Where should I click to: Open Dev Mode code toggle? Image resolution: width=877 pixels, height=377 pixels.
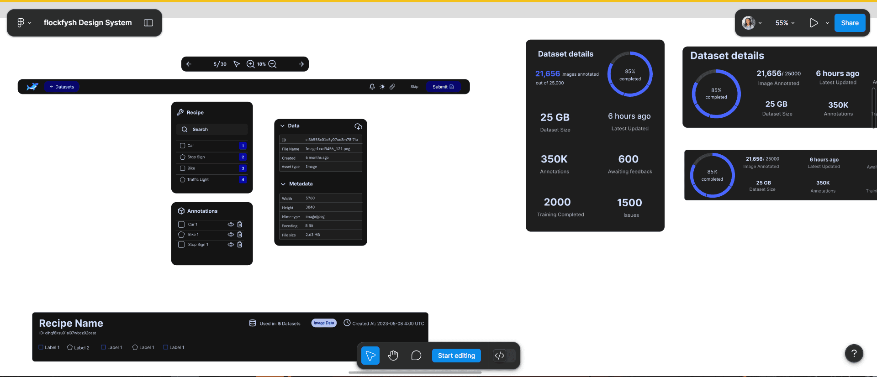coord(500,356)
